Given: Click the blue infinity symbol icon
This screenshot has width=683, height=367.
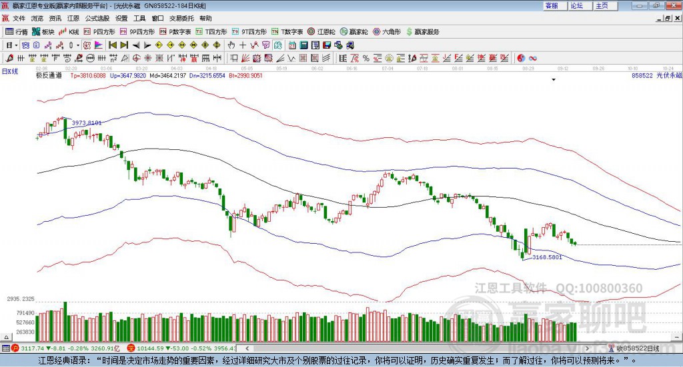Looking at the screenshot, I should pyautogui.click(x=533, y=58).
